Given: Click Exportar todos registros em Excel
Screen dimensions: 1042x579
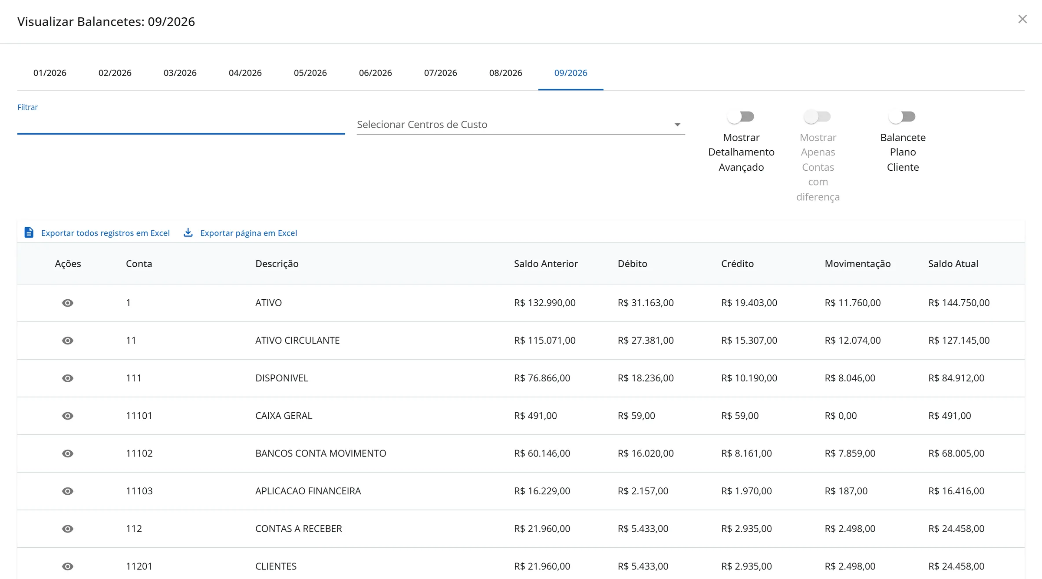Looking at the screenshot, I should tap(106, 233).
